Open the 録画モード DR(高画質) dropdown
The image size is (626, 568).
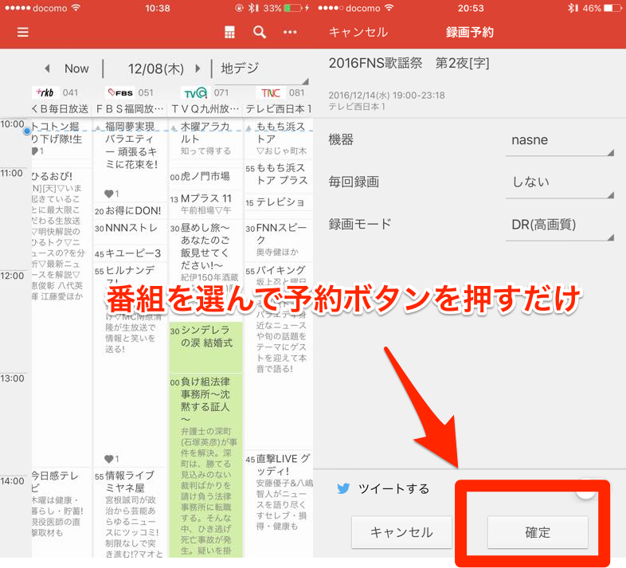tap(559, 225)
